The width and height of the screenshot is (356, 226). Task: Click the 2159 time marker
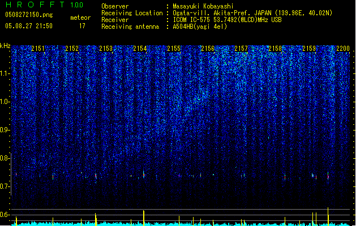pos(309,49)
